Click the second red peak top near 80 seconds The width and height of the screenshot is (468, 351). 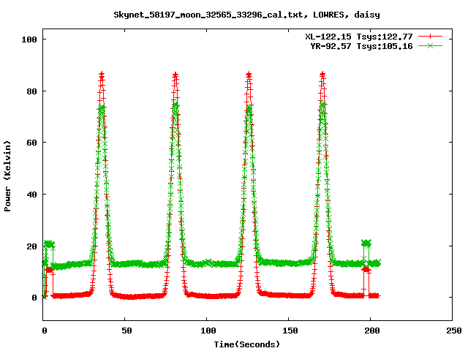175,75
